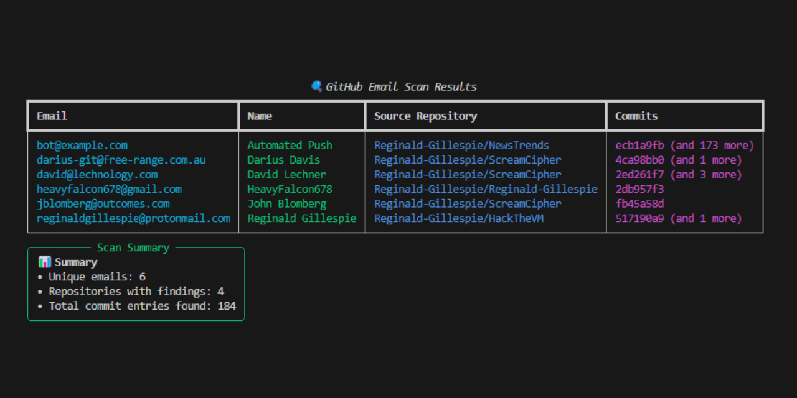This screenshot has width=797, height=398.
Task: Click commit 2ed261f7 (and 3 more)
Action: 679,174
